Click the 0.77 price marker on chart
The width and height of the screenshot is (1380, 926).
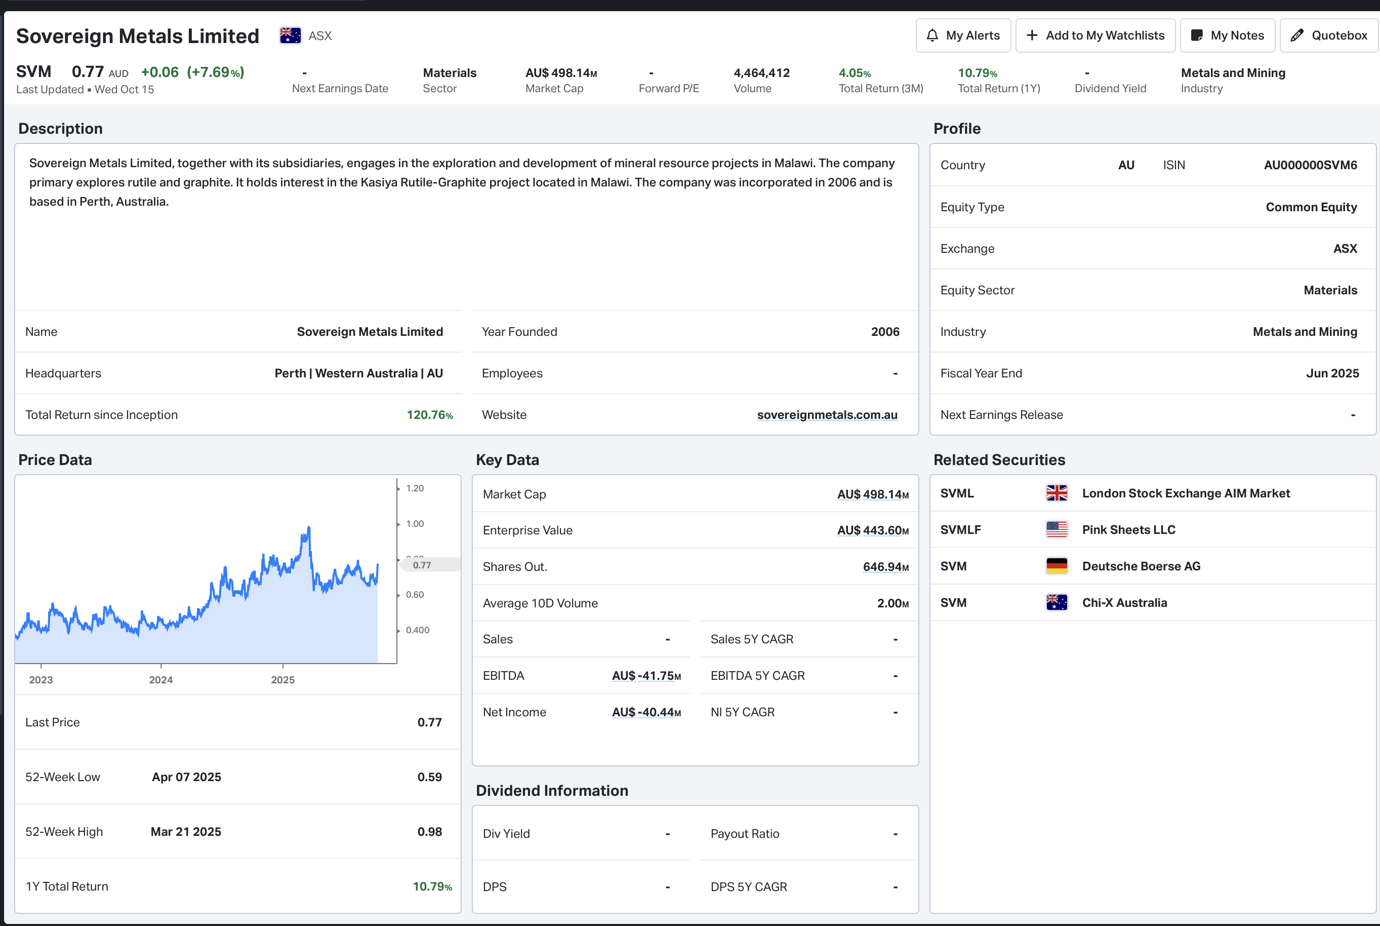[x=422, y=565]
